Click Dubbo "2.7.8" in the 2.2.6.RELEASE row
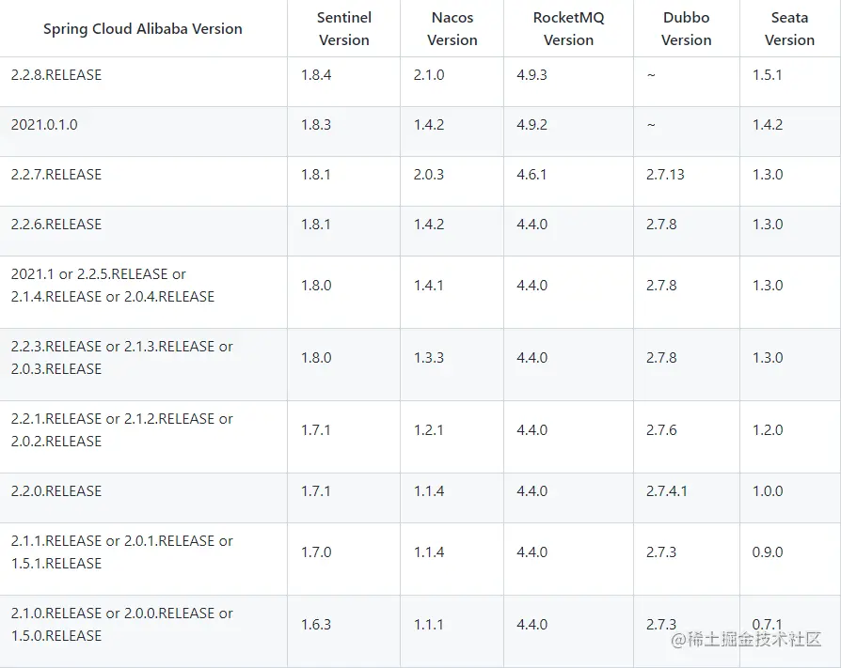The height and width of the screenshot is (668, 841). (661, 225)
